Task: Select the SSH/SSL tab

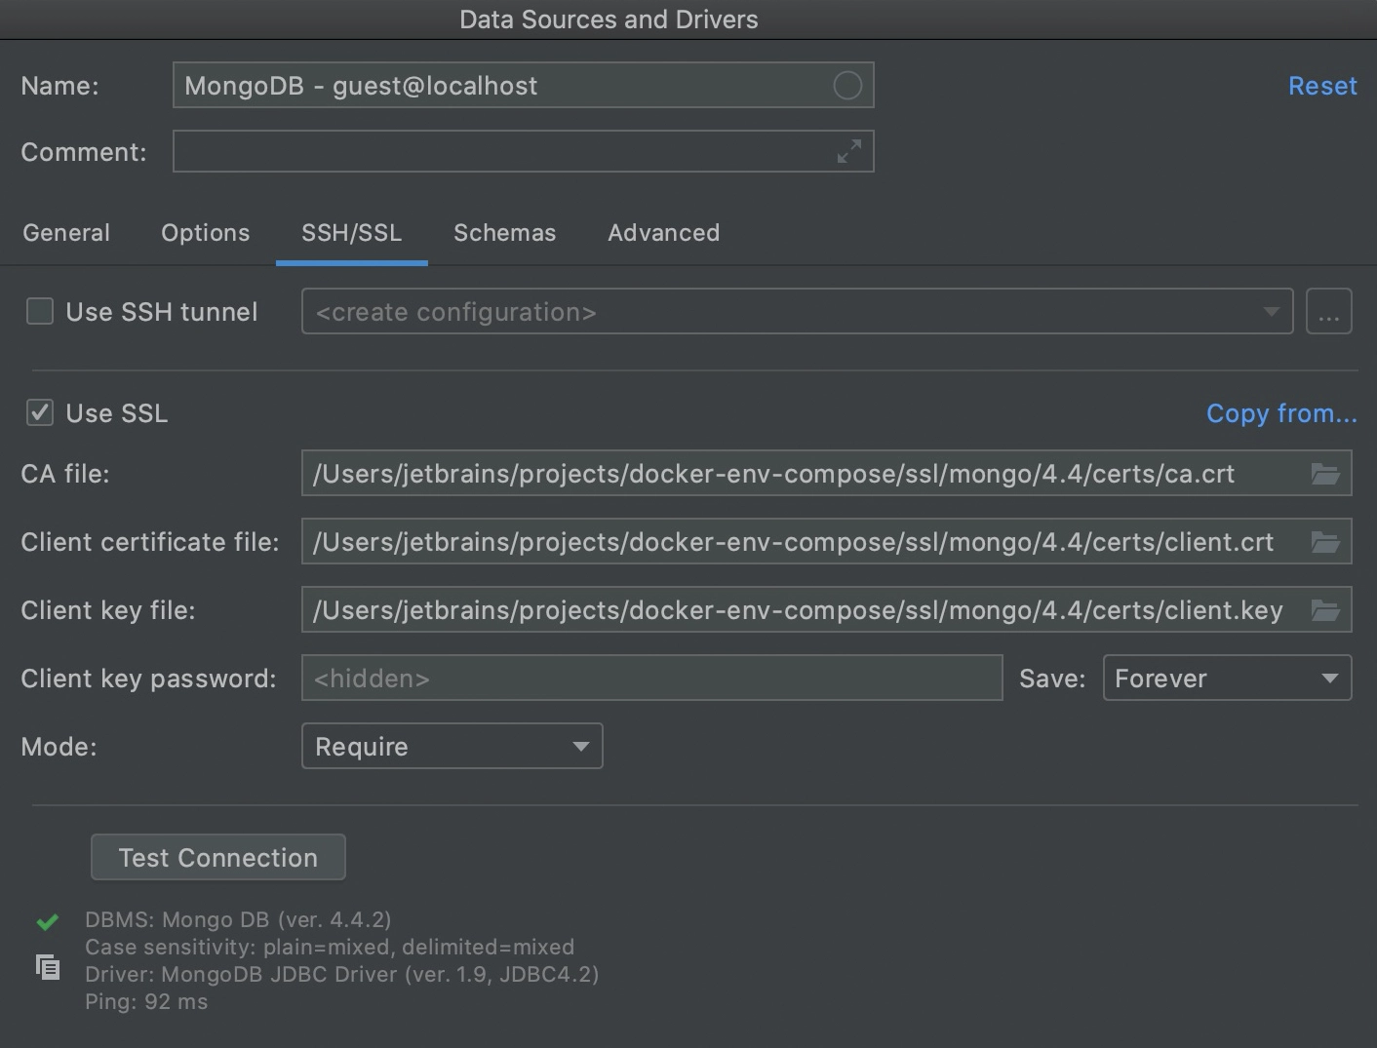Action: pos(352,233)
